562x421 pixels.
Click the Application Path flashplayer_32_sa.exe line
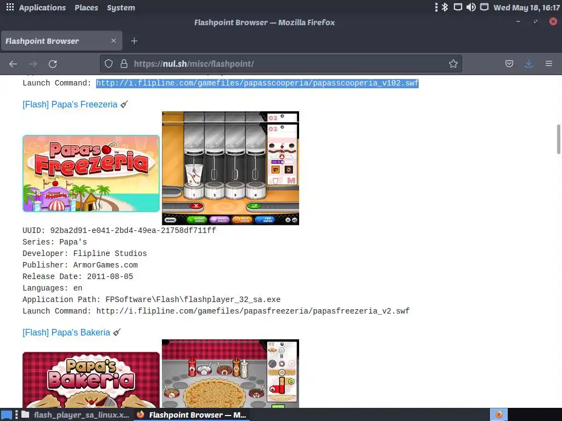(x=151, y=300)
